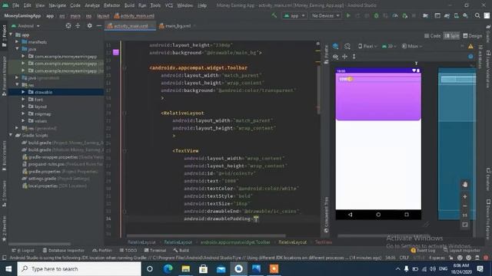Open the VCS menu
492x276 pixels.
click(x=169, y=5)
